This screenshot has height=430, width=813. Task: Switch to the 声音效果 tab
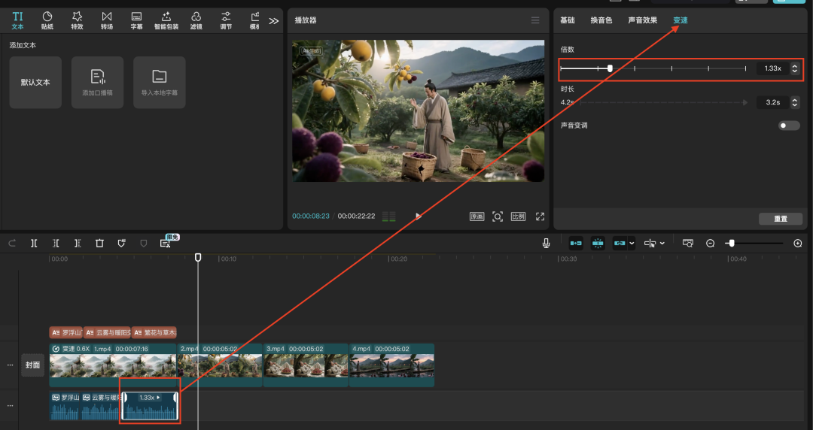[x=641, y=20]
